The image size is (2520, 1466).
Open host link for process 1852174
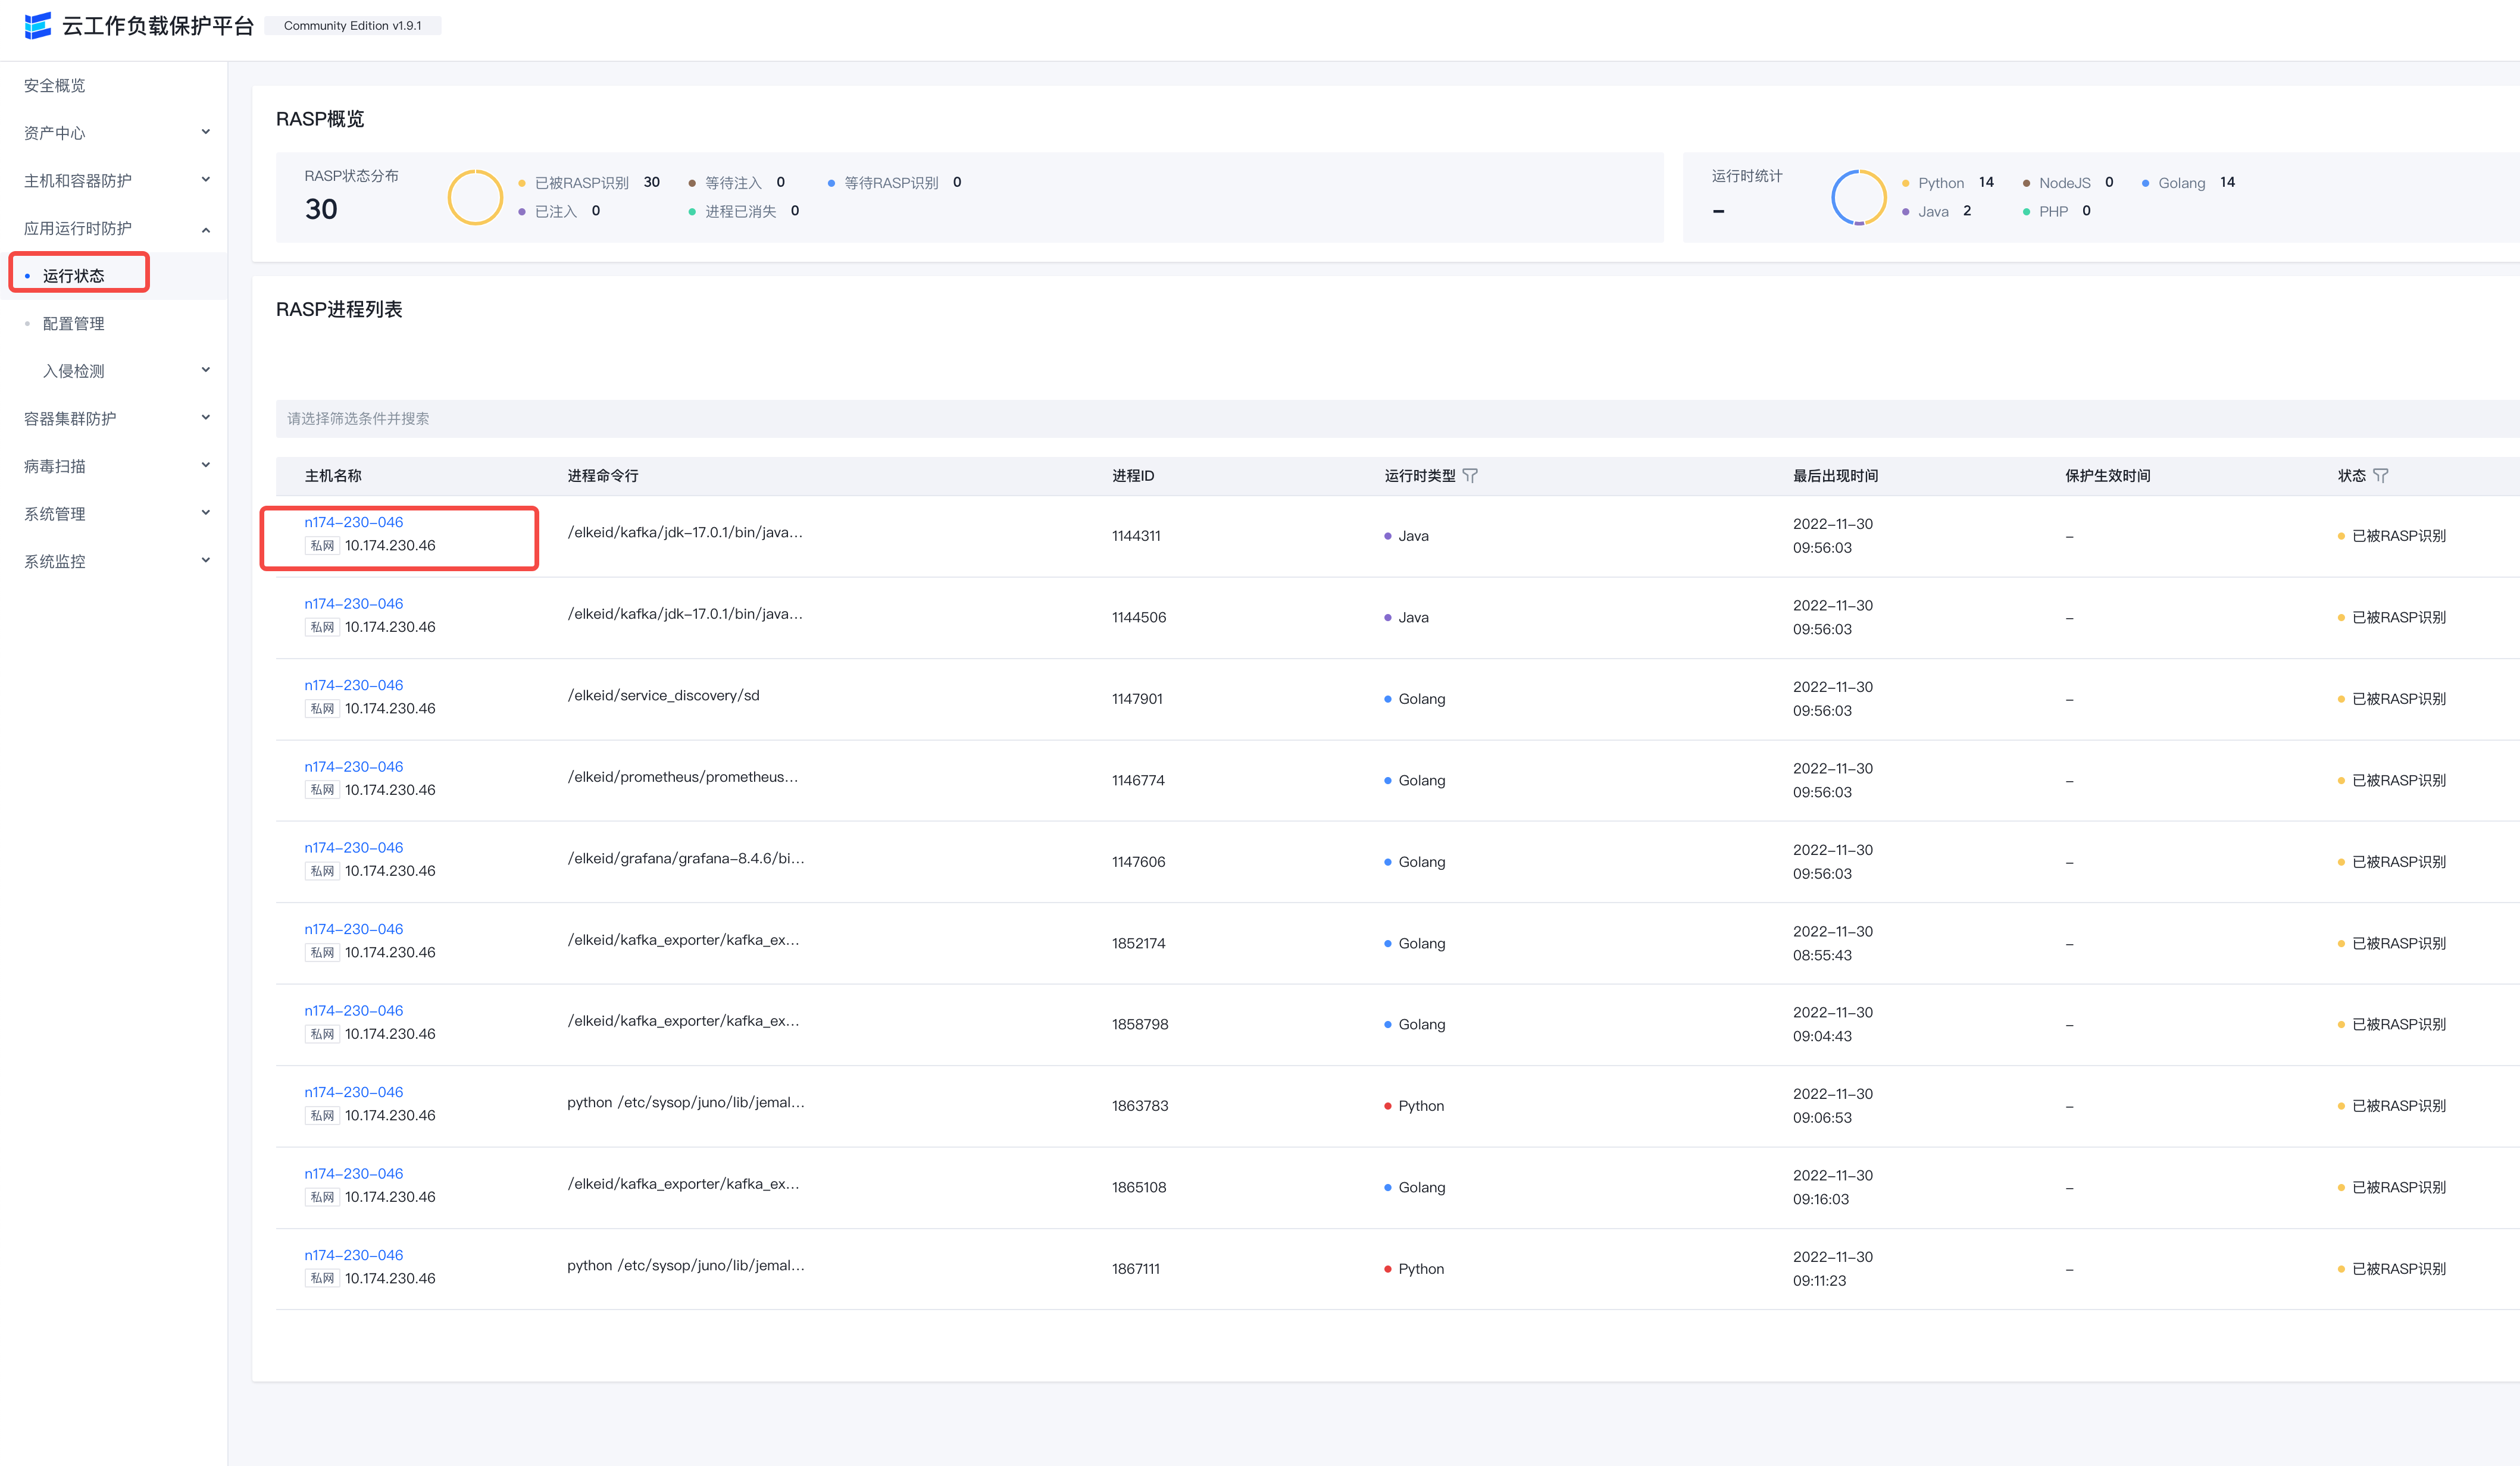(354, 929)
